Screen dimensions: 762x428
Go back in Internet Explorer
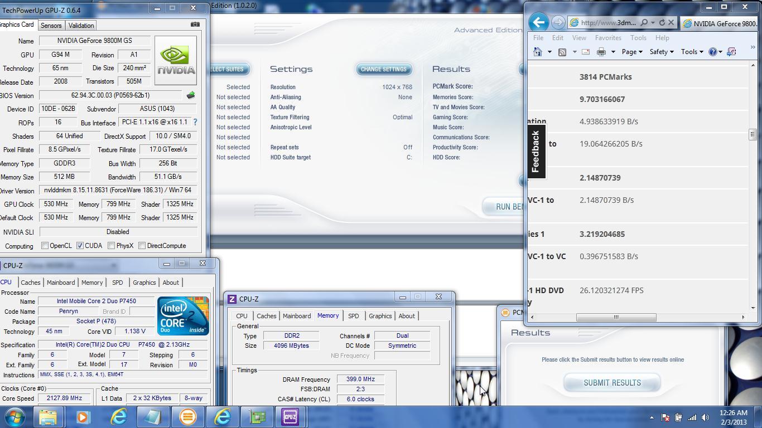pos(538,22)
